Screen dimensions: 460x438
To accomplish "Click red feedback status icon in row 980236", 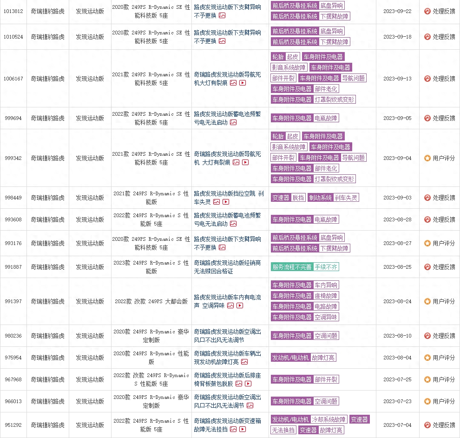I will click(x=427, y=336).
